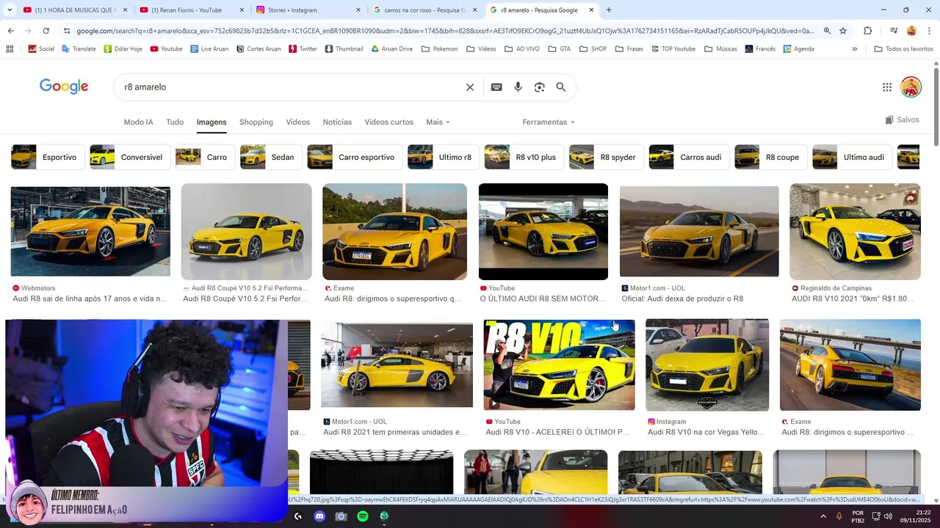The width and height of the screenshot is (940, 528).
Task: Open the Google apps grid
Action: point(887,87)
